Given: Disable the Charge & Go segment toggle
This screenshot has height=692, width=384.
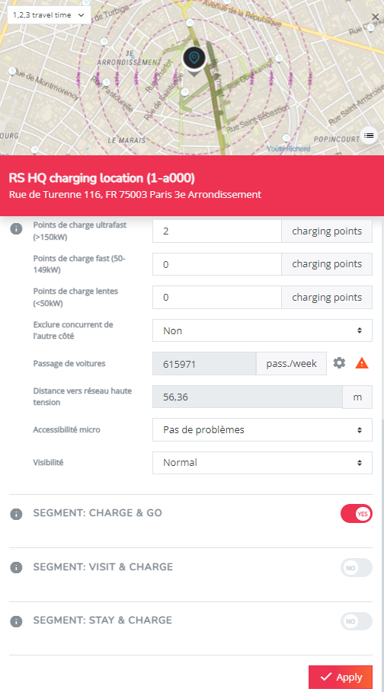Looking at the screenshot, I should coord(356,514).
